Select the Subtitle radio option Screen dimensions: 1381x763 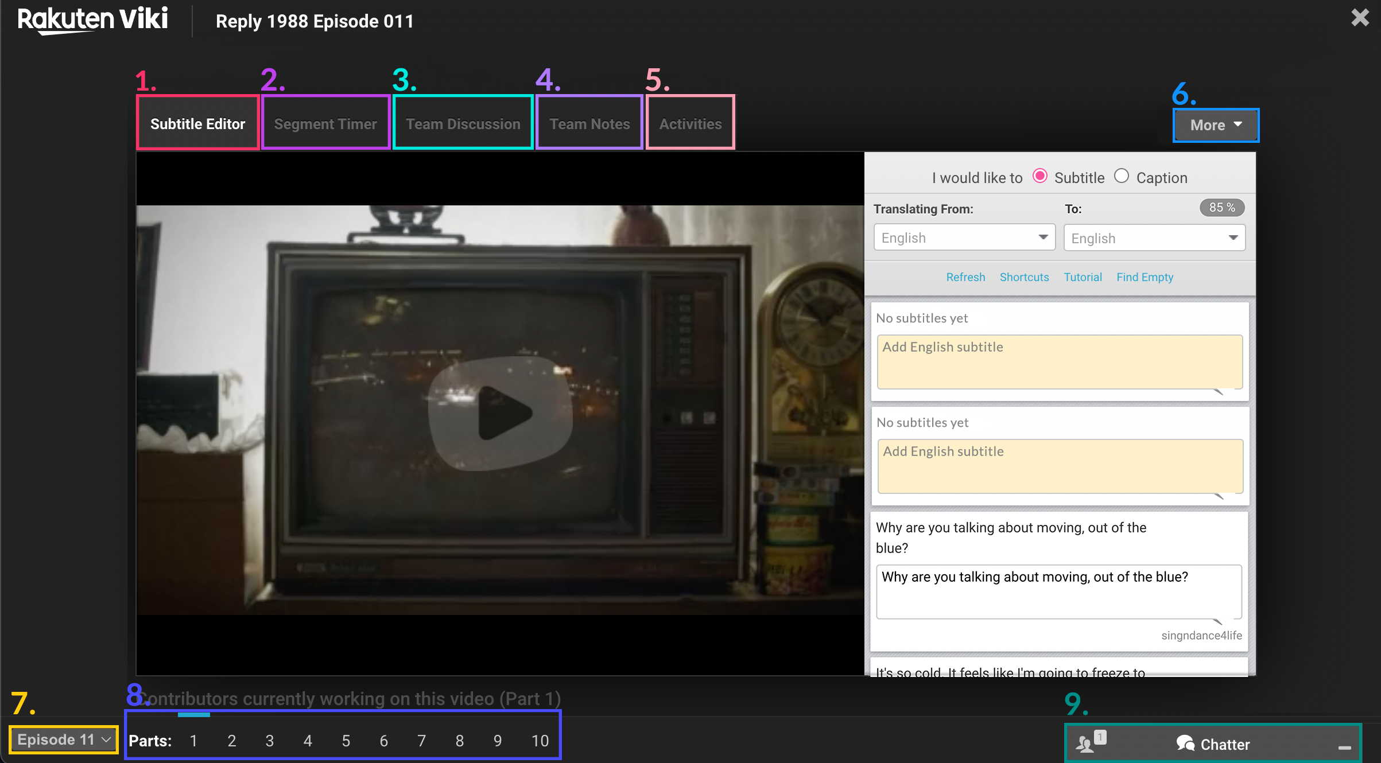pos(1039,176)
